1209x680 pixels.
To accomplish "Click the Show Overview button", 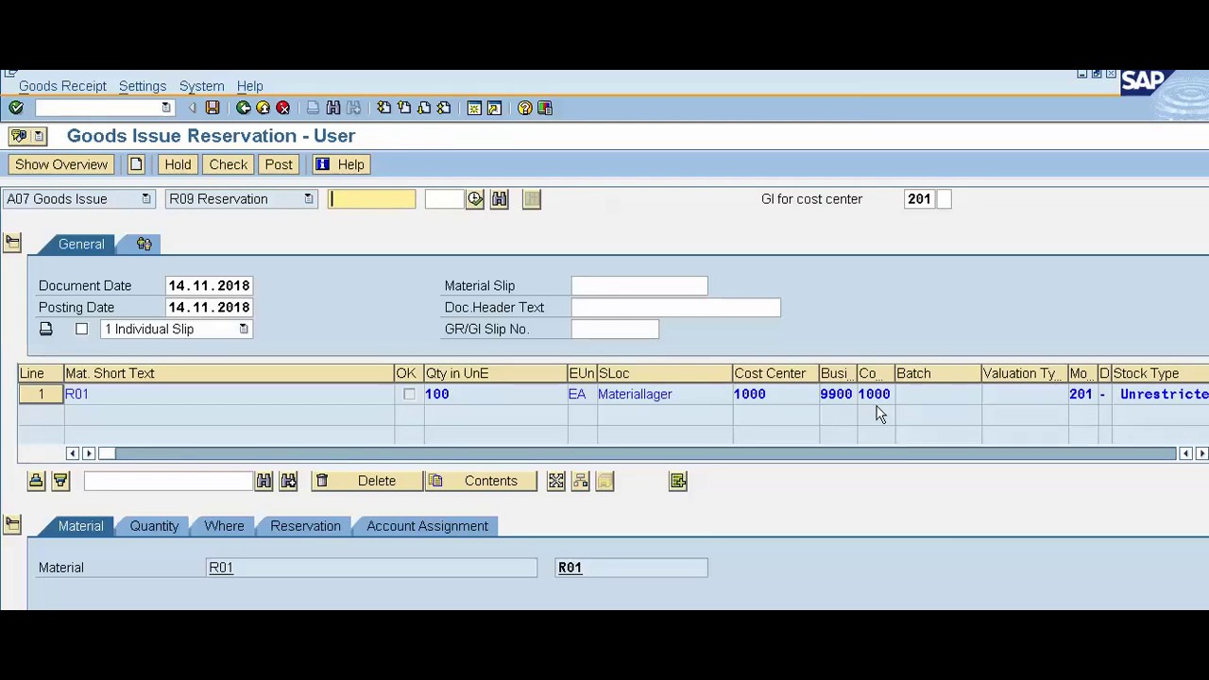I will click(61, 164).
